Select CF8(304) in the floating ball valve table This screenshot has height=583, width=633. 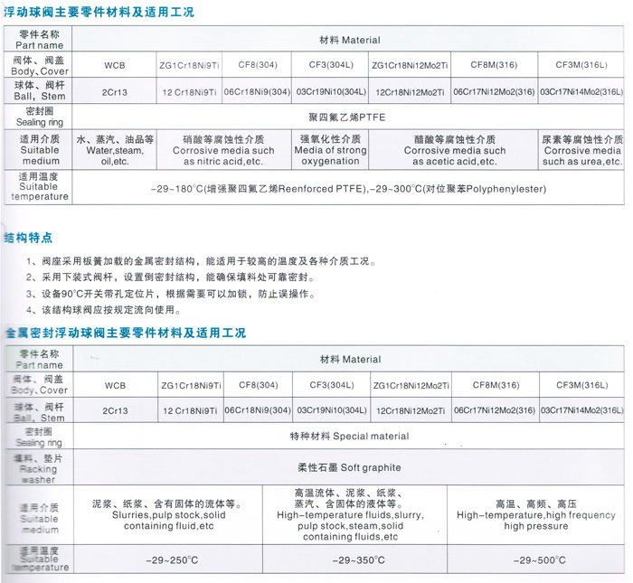[258, 65]
